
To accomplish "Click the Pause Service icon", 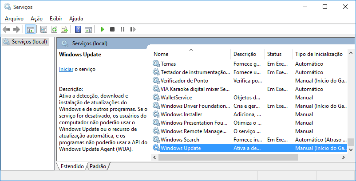I will click(x=123, y=29).
